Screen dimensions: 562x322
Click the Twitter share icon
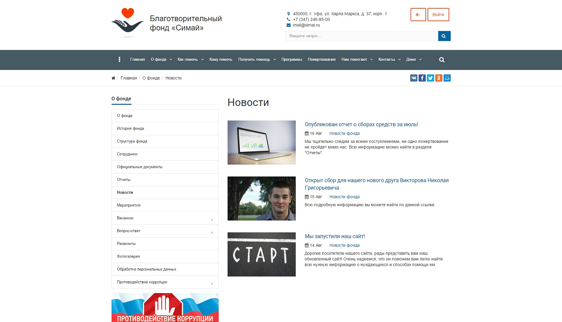(430, 78)
